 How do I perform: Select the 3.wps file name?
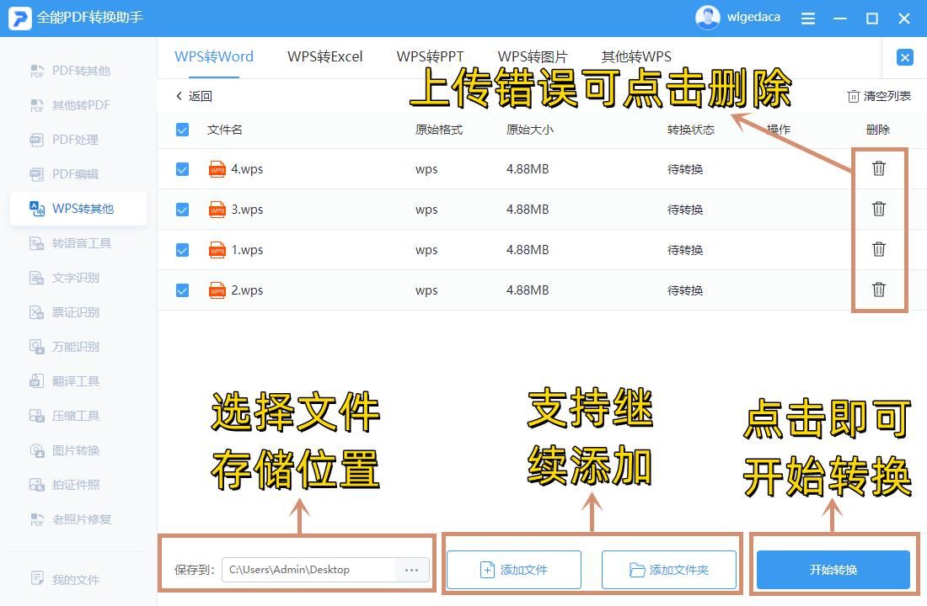click(x=247, y=210)
